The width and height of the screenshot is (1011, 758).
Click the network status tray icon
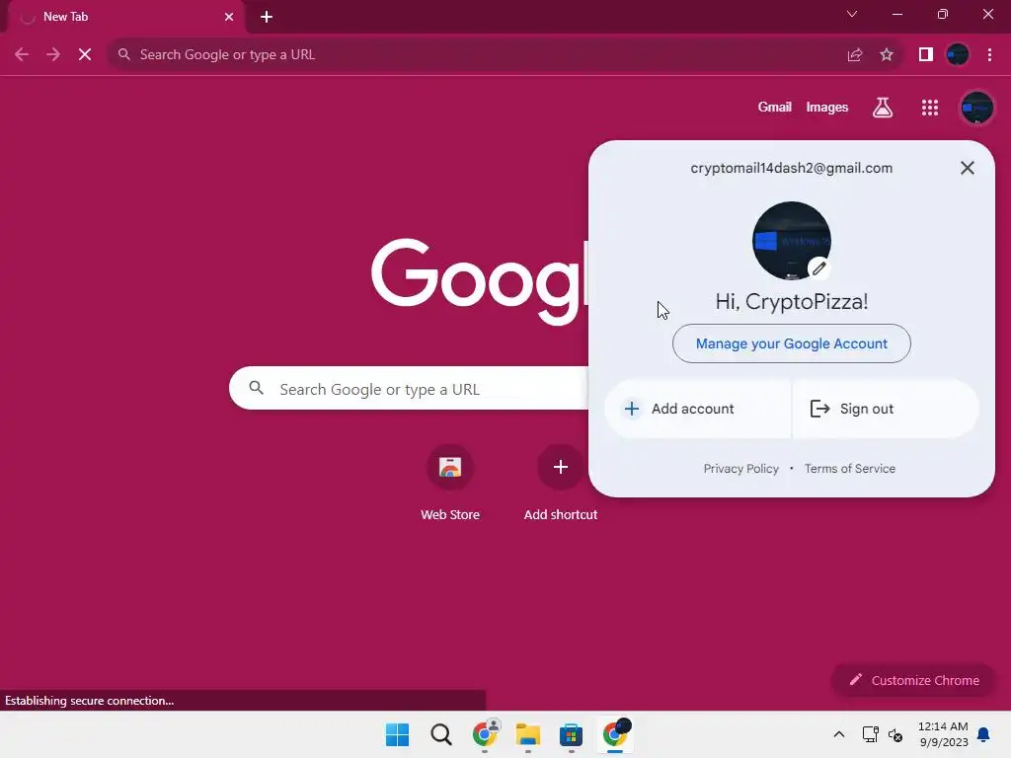[871, 734]
